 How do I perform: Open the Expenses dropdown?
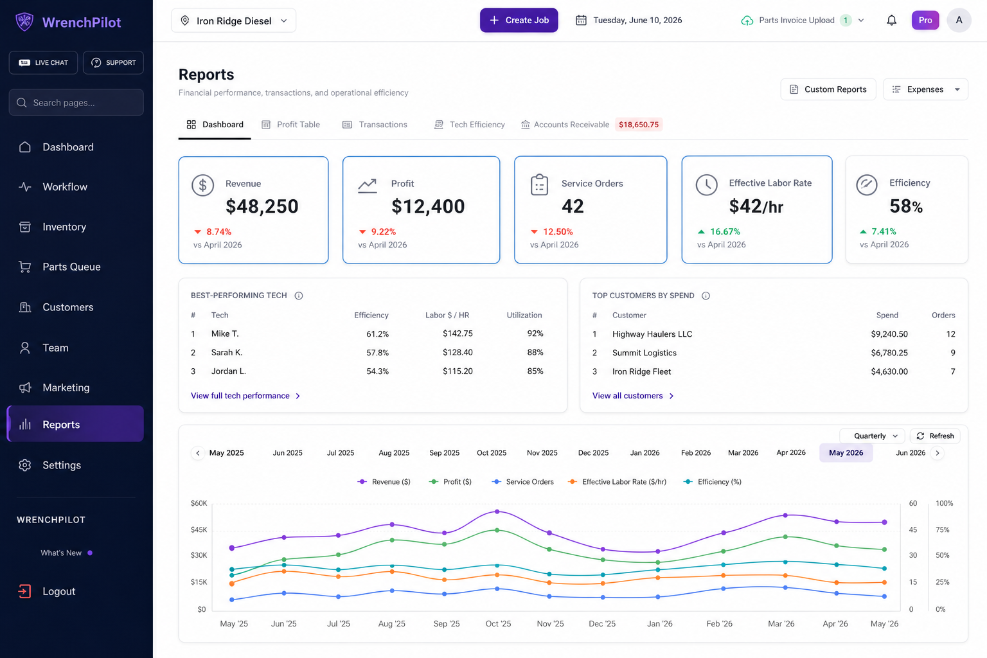925,89
